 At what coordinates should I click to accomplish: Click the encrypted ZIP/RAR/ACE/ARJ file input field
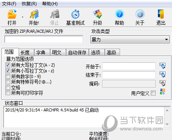[44, 39]
